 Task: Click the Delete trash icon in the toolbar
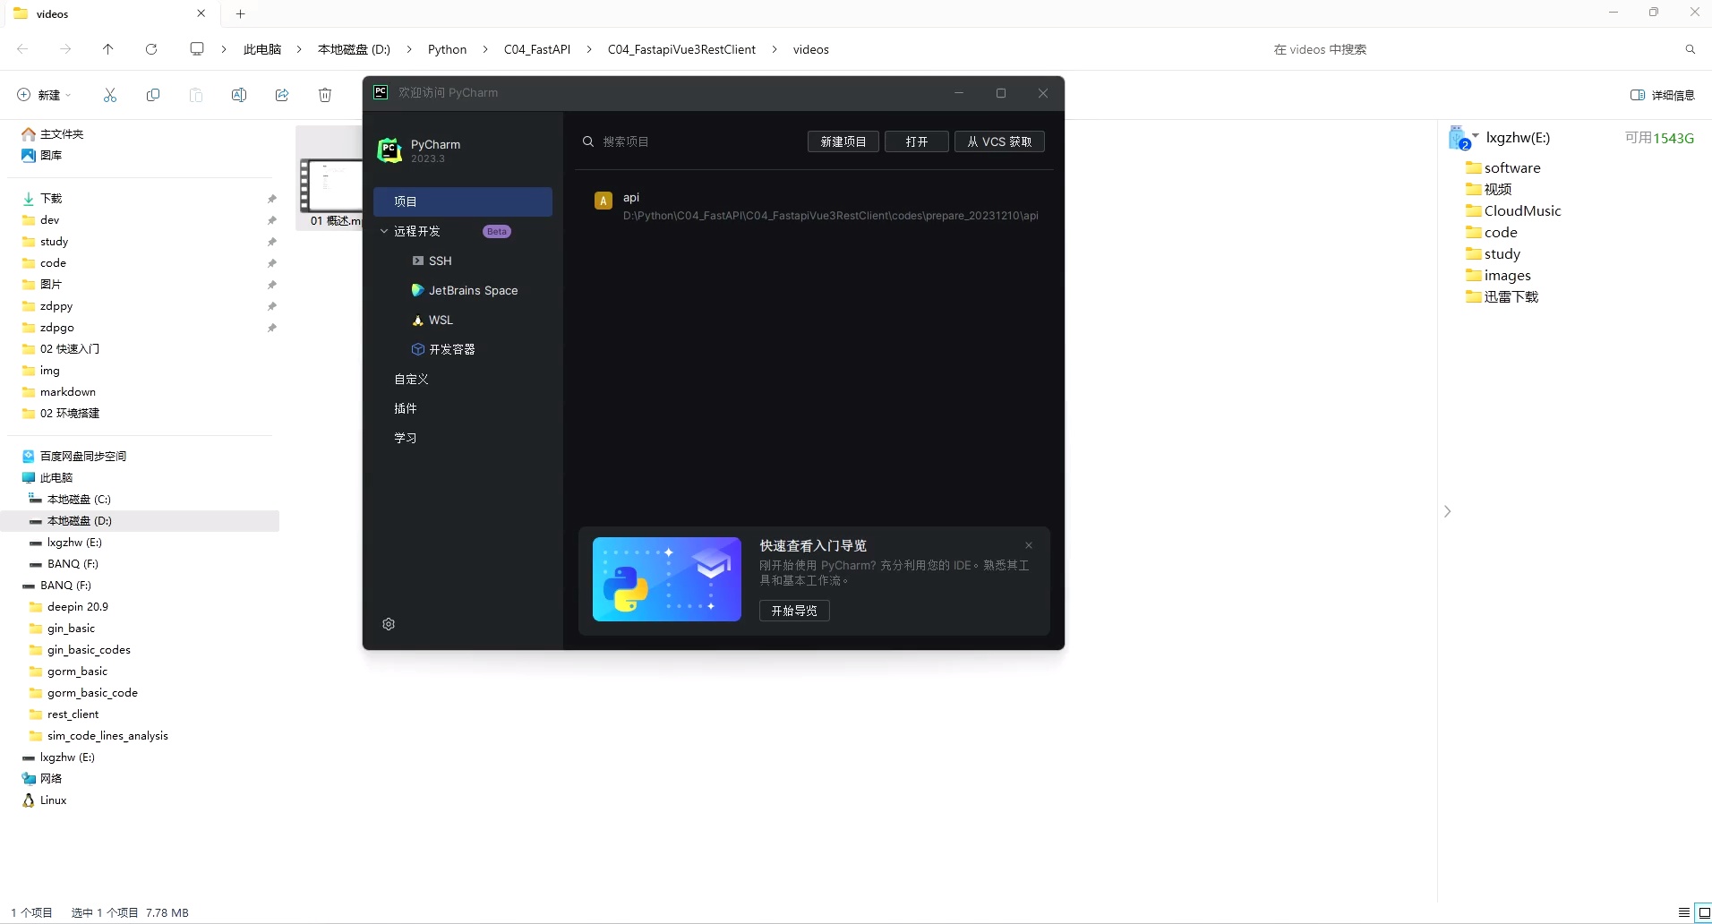(323, 95)
